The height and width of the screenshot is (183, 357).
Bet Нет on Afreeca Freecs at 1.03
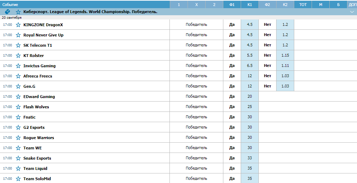285,76
